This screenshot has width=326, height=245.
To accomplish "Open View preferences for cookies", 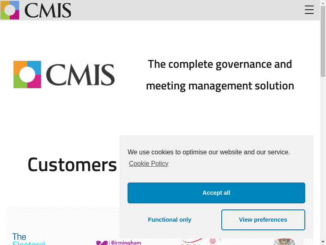I will (x=263, y=220).
